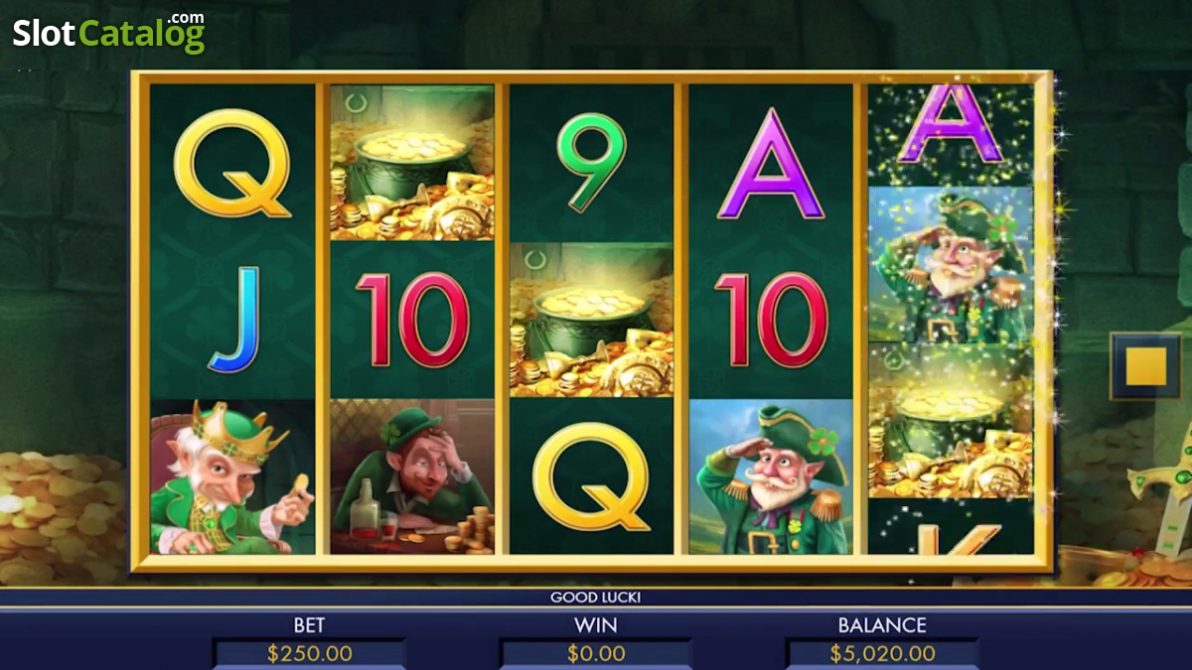
Task: Click the GOOD LUCK! message bar
Action: pyautogui.click(x=596, y=598)
